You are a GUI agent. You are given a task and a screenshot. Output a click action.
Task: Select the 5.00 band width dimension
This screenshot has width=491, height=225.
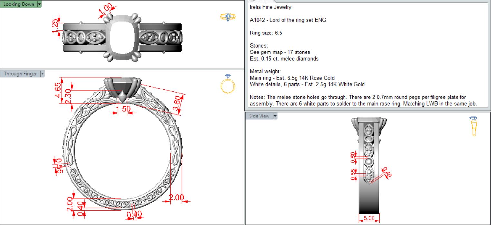[x=369, y=218]
